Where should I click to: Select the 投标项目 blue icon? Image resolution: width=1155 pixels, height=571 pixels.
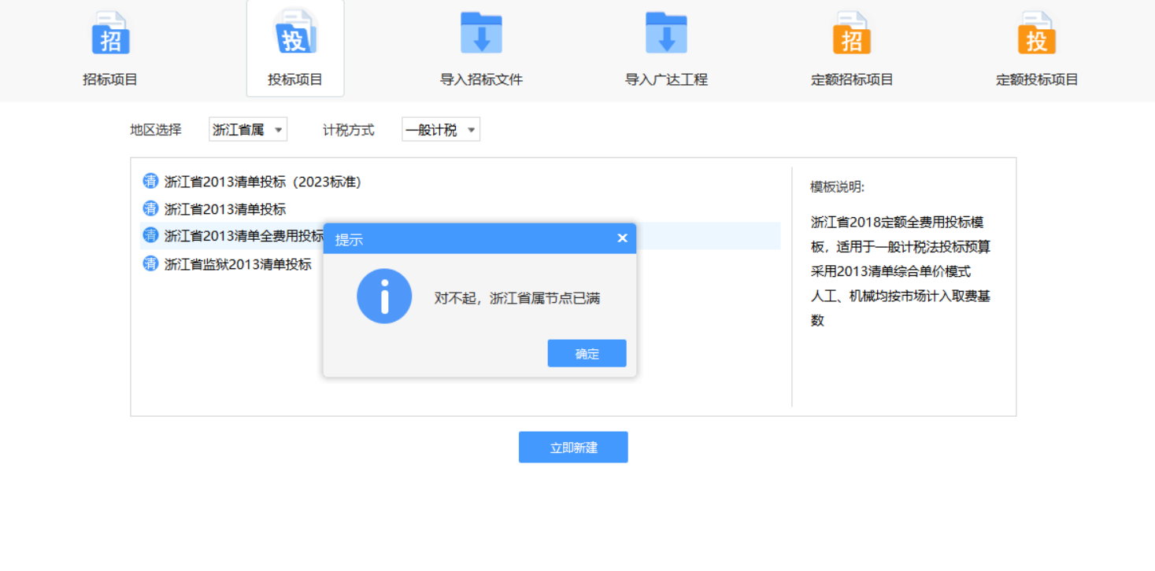pos(295,33)
